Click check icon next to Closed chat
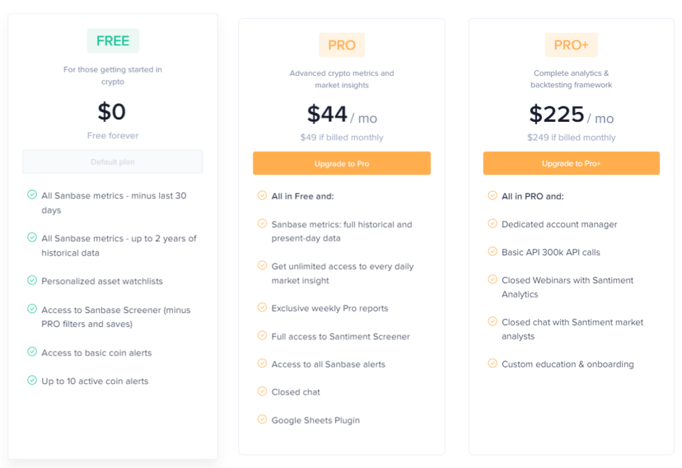Image resolution: width=682 pixels, height=468 pixels. (x=262, y=391)
